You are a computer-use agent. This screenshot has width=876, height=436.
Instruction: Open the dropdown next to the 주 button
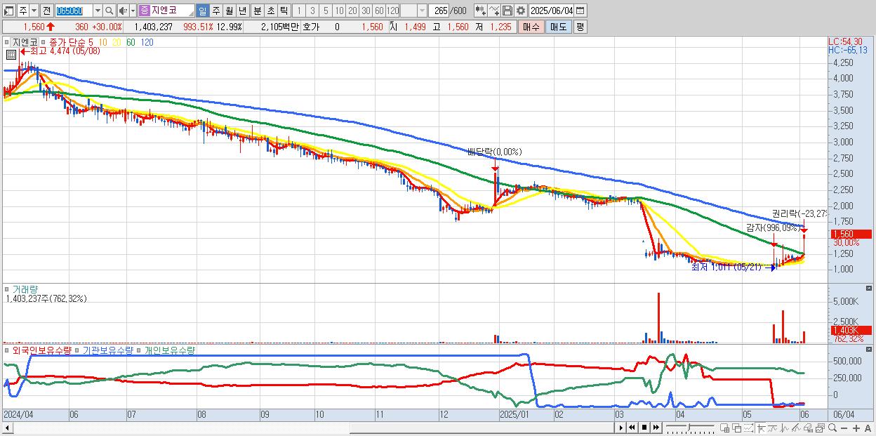coord(34,11)
